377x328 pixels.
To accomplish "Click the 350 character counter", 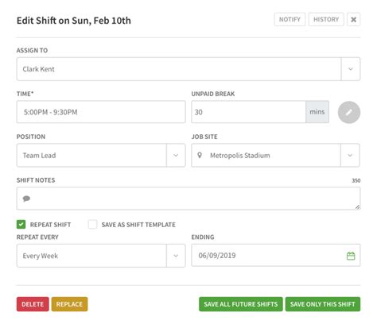I will (356, 180).
